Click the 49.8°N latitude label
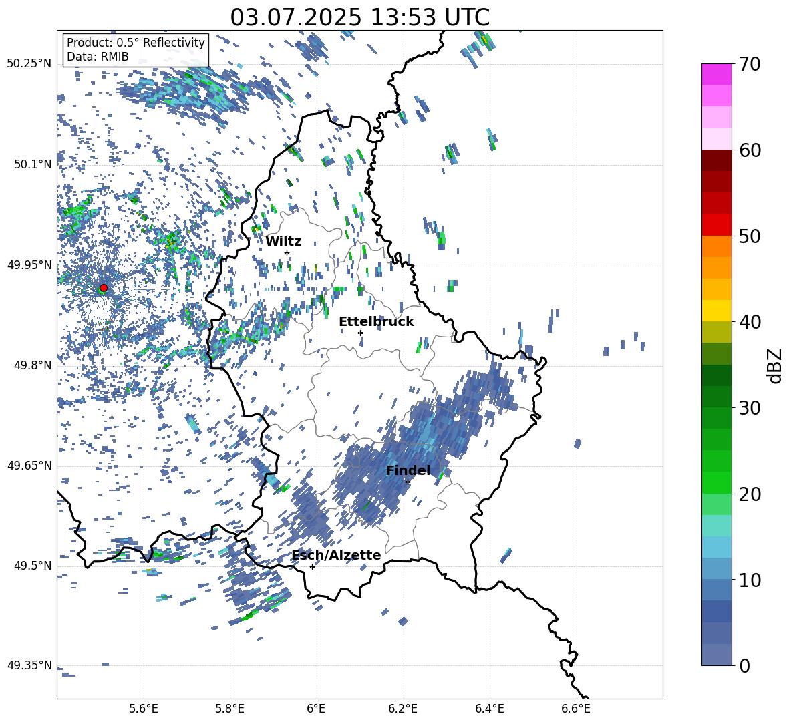 pyautogui.click(x=34, y=365)
